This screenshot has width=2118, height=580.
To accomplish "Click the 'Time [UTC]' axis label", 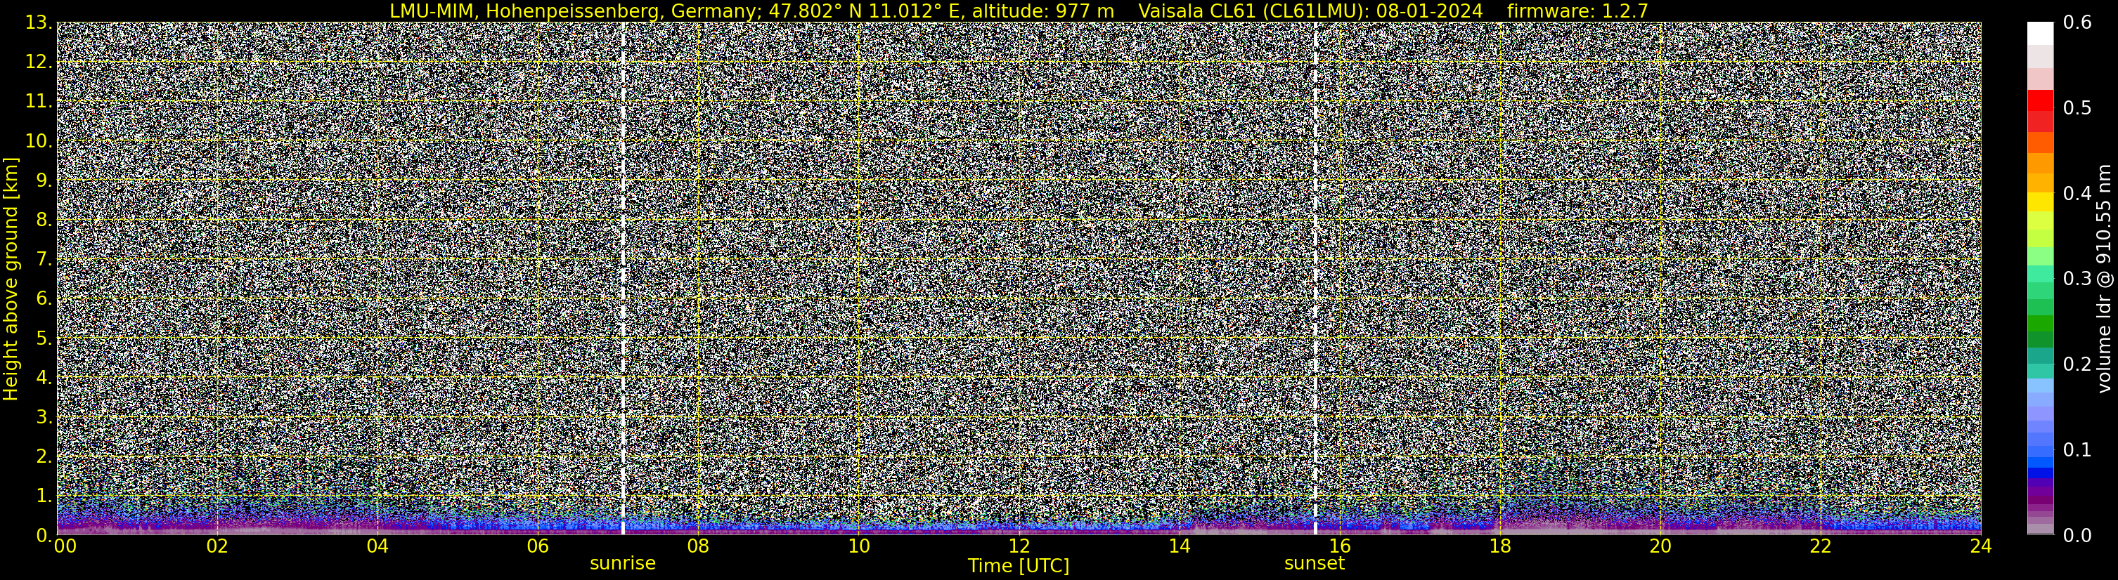I will (1018, 566).
